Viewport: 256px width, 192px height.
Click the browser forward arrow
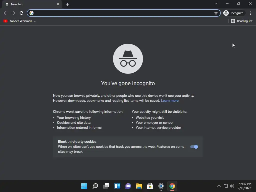(13, 13)
